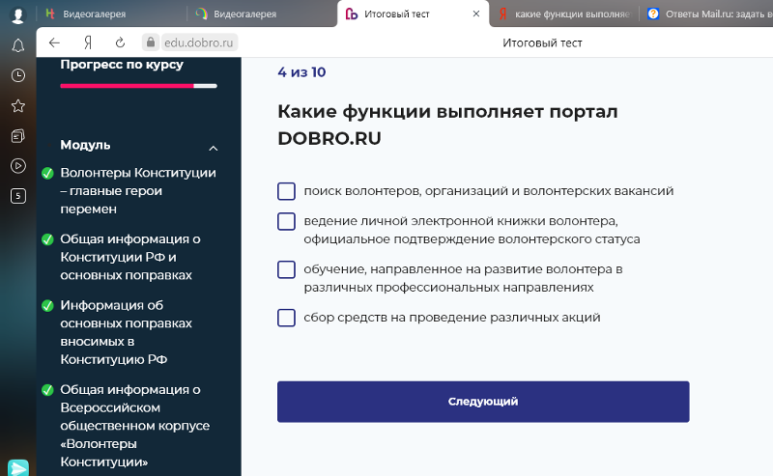Image resolution: width=773 pixels, height=476 pixels.
Task: Open the collections icon in the sidebar
Action: pos(18,135)
